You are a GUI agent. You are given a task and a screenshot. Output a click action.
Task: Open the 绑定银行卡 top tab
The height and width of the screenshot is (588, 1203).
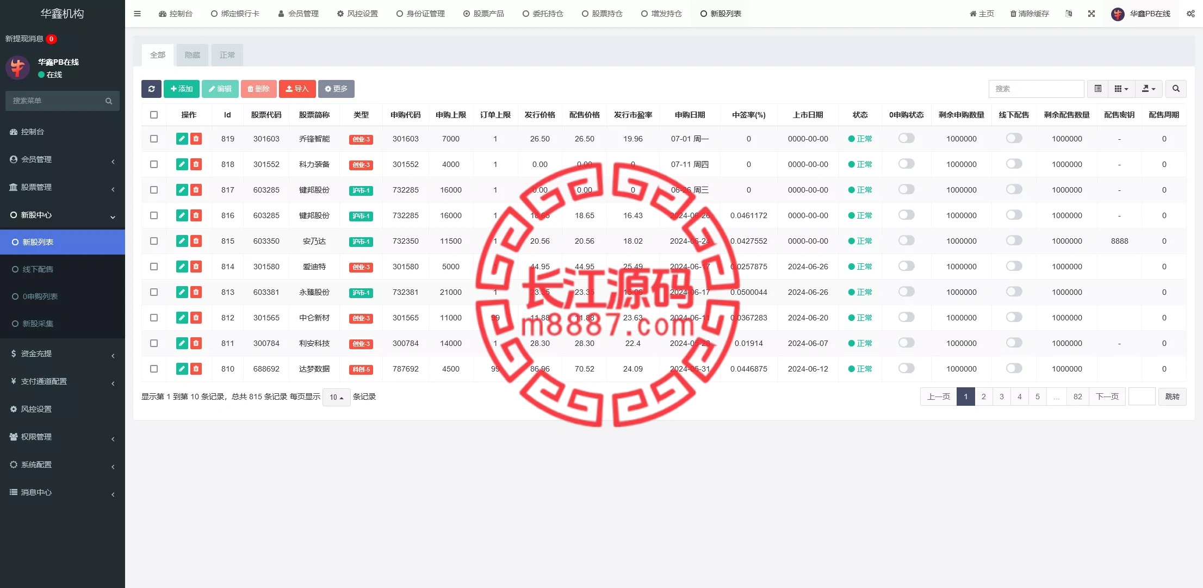tap(235, 14)
